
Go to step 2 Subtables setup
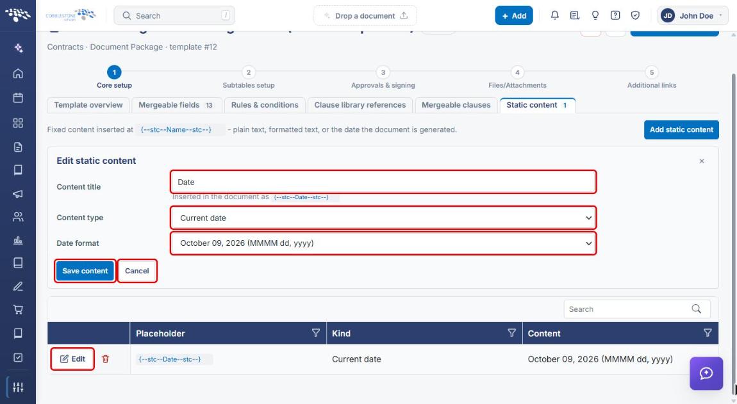[249, 77]
